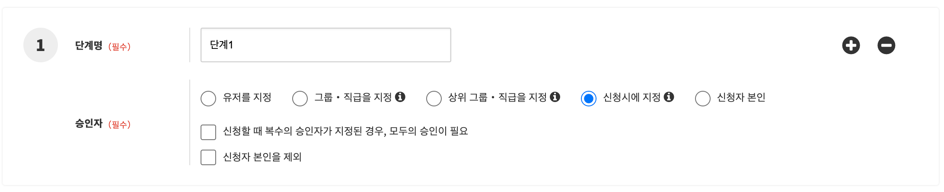Click the red (필수) marker beside 단계명
This screenshot has height=192, width=944.
[119, 46]
